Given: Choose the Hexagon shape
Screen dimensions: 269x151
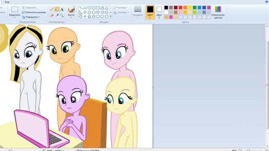Looking at the screenshot, I should point(94,12).
